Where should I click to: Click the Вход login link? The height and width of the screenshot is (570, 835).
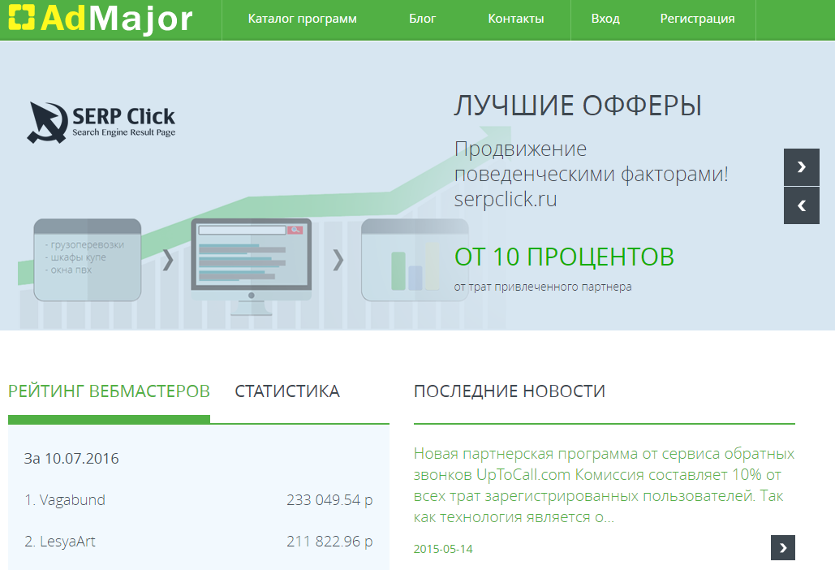point(605,19)
